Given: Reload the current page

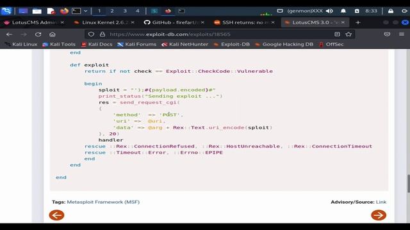Looking at the screenshot, I should pos(38,34).
